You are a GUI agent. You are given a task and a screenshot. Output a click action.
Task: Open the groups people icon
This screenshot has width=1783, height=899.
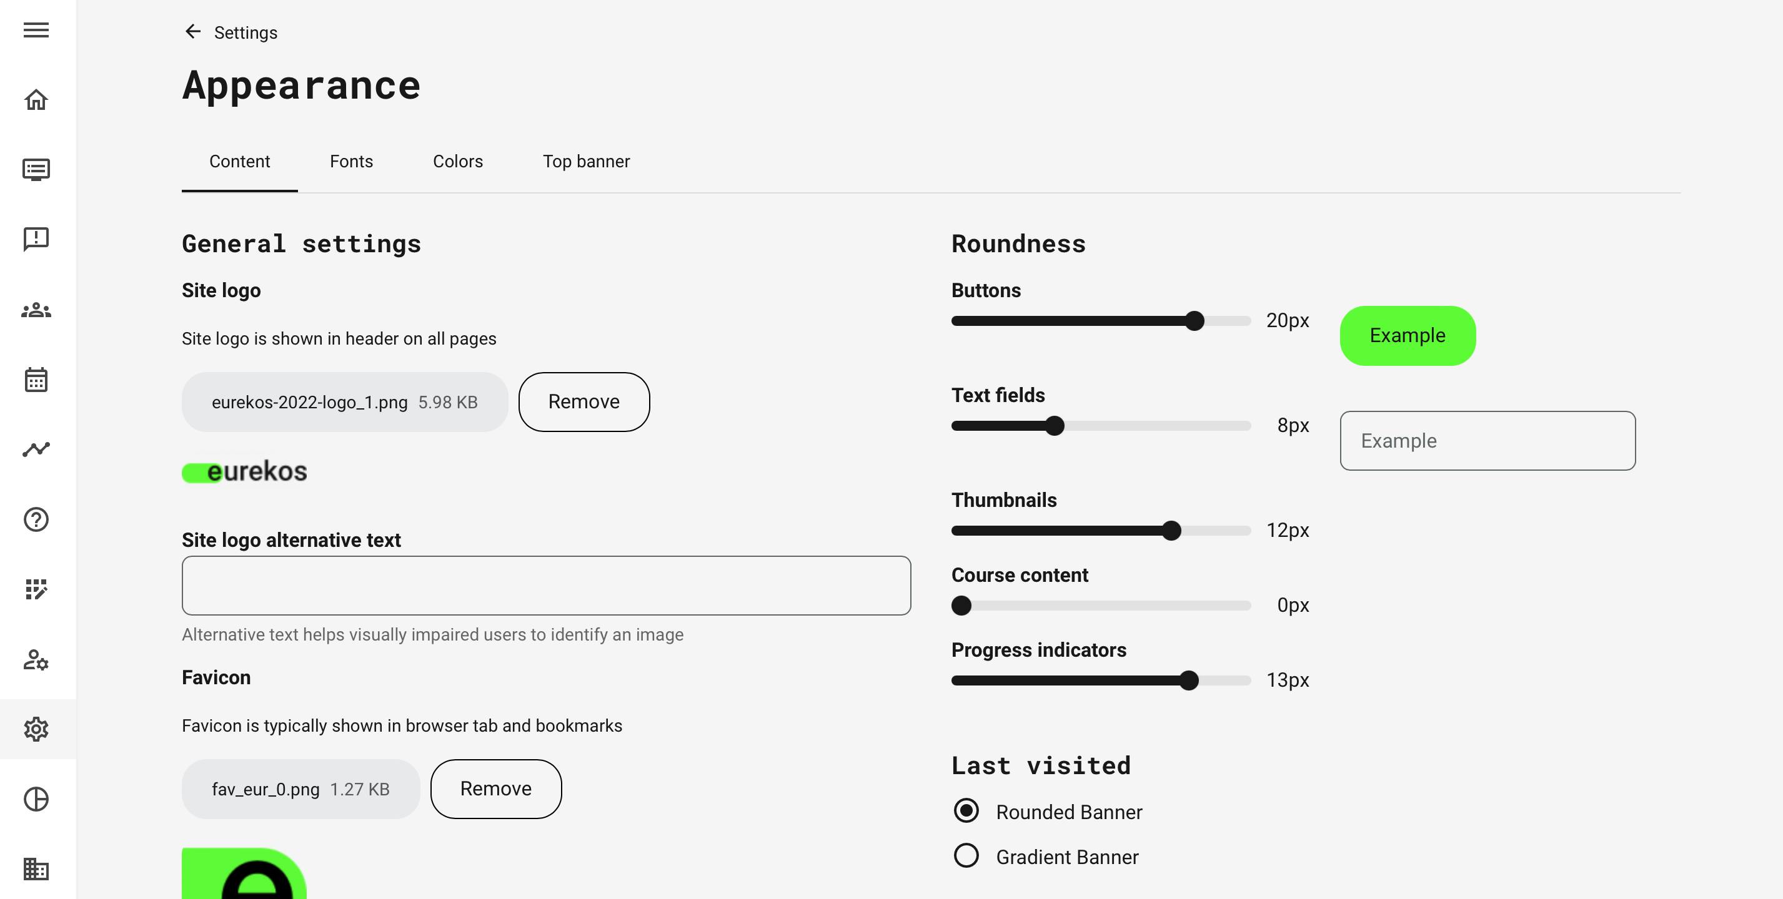click(x=36, y=310)
